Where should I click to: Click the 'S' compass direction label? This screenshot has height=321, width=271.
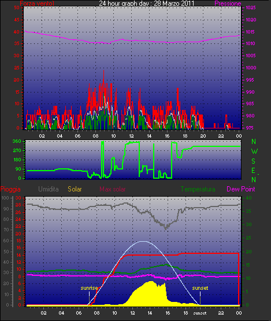(254, 161)
